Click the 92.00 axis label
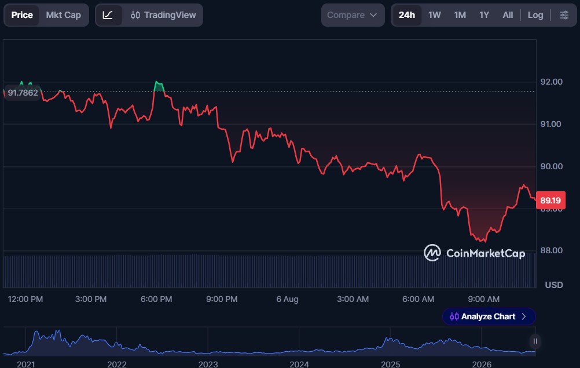This screenshot has width=580, height=368. tap(551, 82)
